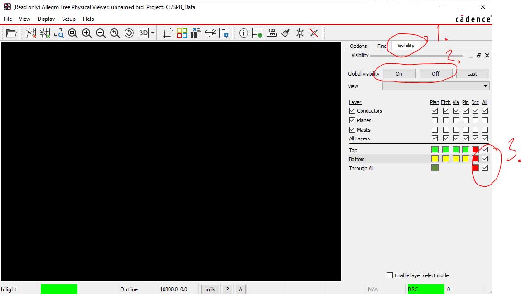
Task: Click the Zoom Fit icon
Action: (x=72, y=33)
